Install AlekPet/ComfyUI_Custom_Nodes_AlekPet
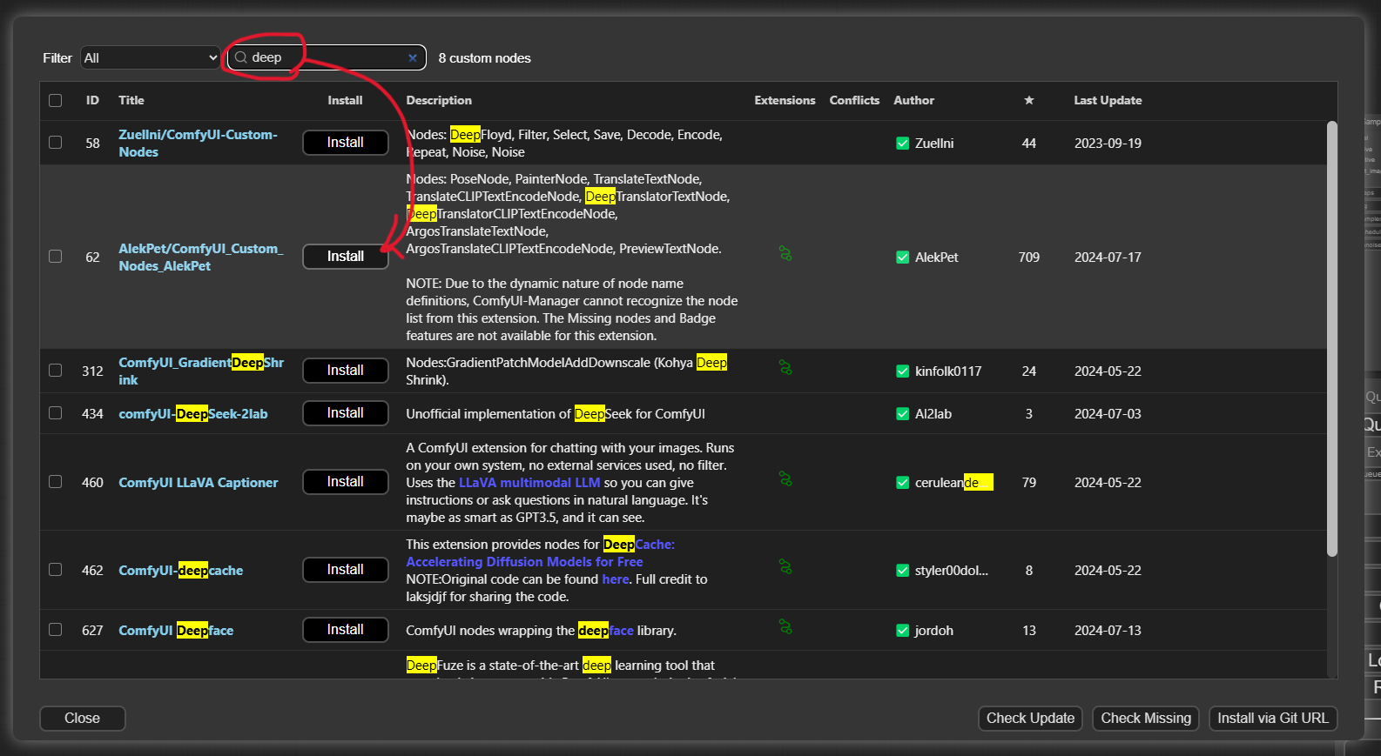1381x756 pixels. [x=346, y=257]
